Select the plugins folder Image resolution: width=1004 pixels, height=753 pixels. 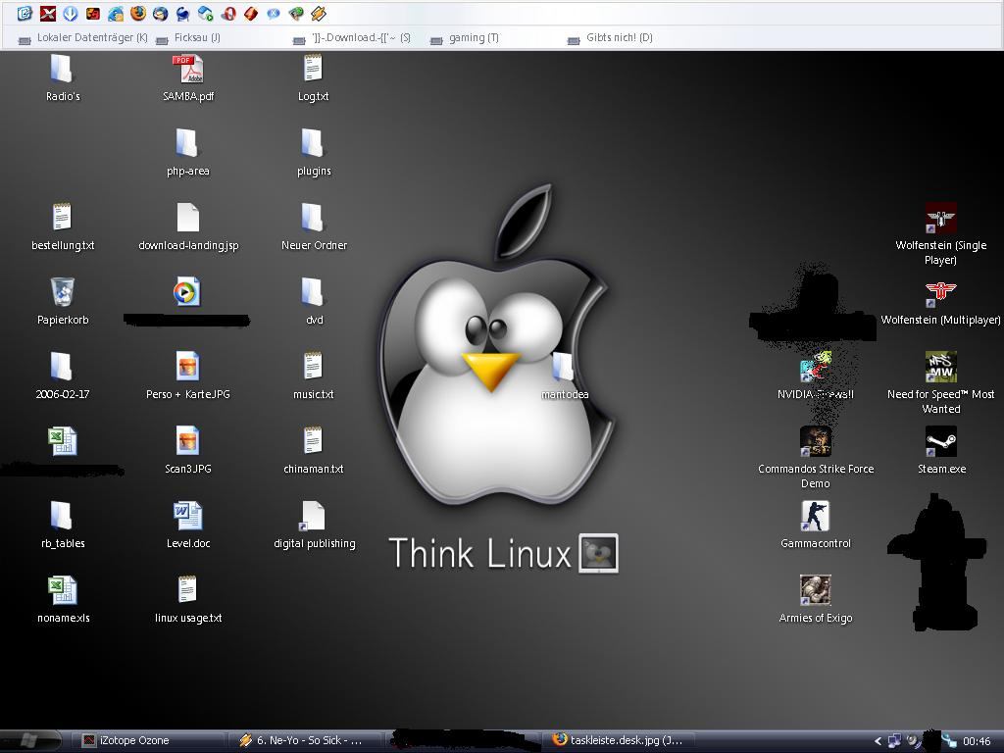pyautogui.click(x=313, y=153)
